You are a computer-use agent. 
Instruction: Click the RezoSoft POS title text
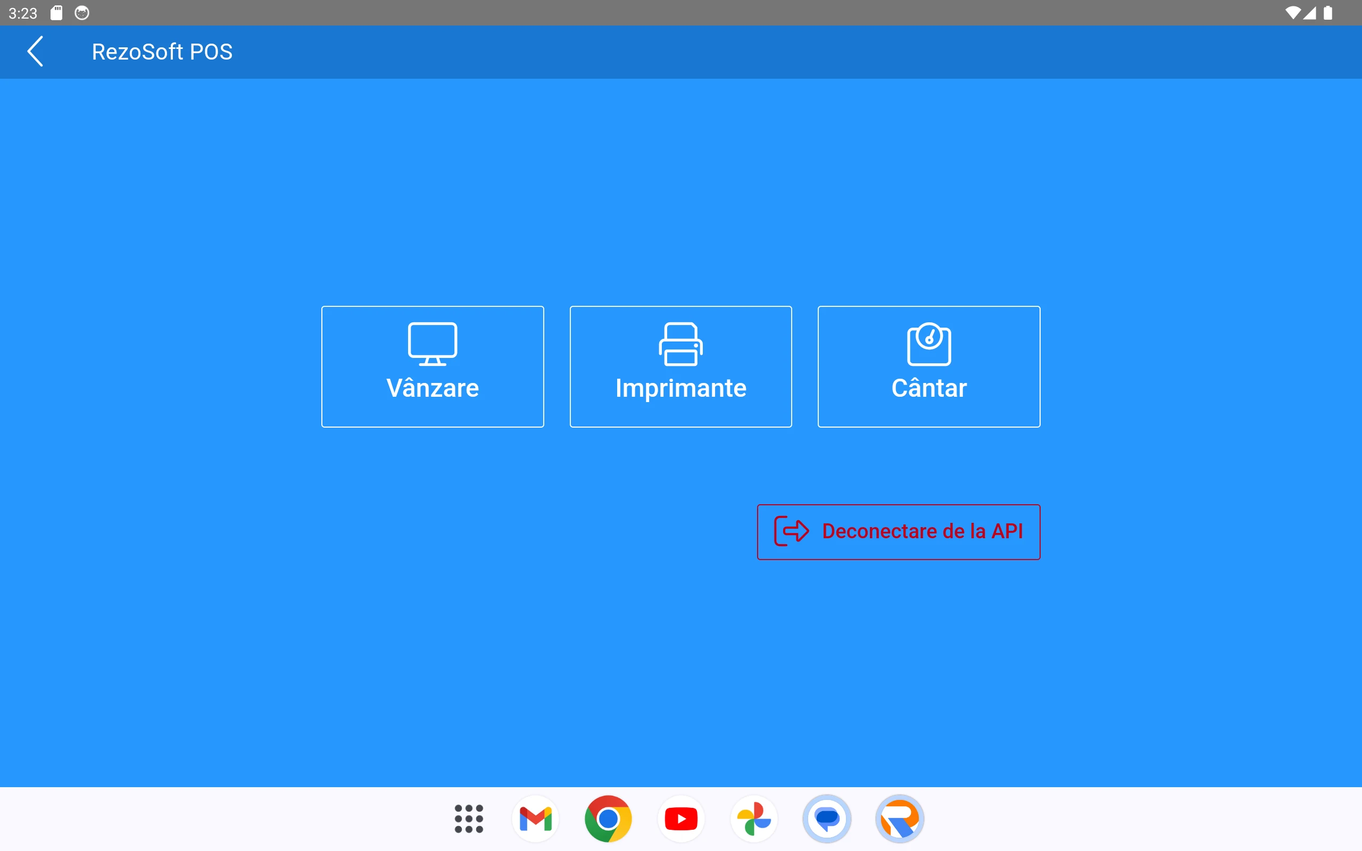pos(162,52)
